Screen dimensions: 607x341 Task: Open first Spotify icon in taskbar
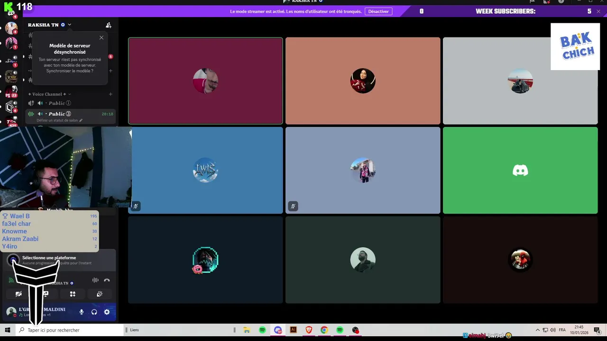point(262,330)
